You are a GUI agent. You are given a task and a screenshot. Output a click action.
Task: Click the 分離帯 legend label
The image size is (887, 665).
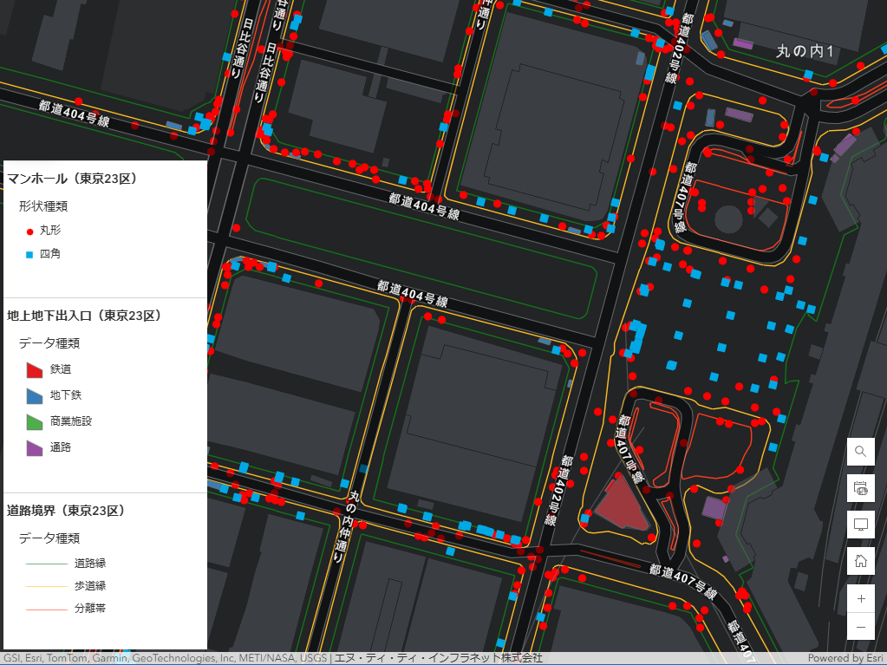[x=90, y=609]
